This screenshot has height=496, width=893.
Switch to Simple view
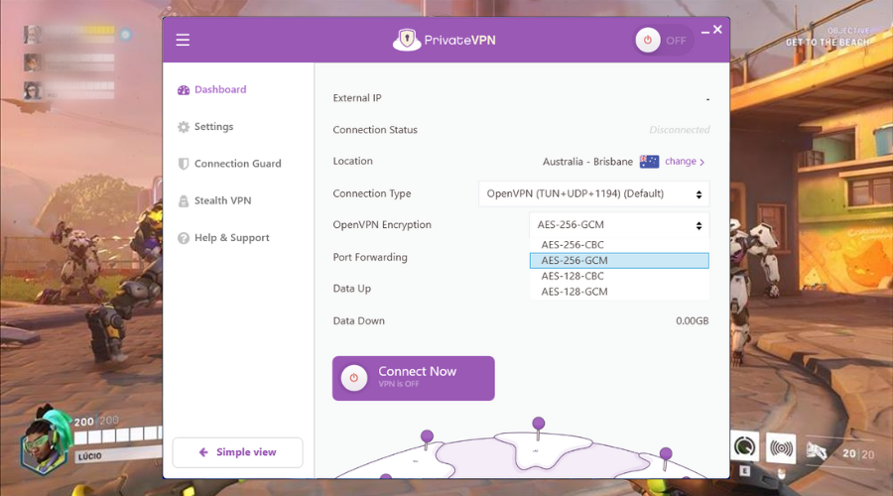click(x=237, y=452)
